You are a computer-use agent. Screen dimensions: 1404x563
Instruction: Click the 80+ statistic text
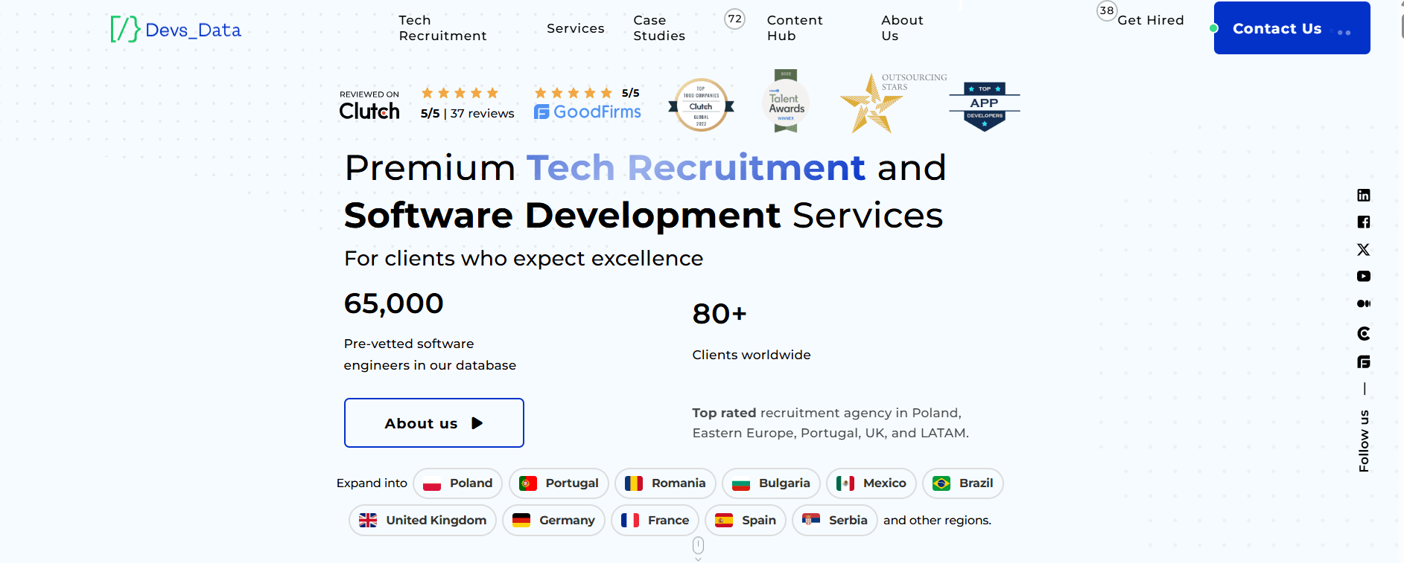pyautogui.click(x=720, y=314)
